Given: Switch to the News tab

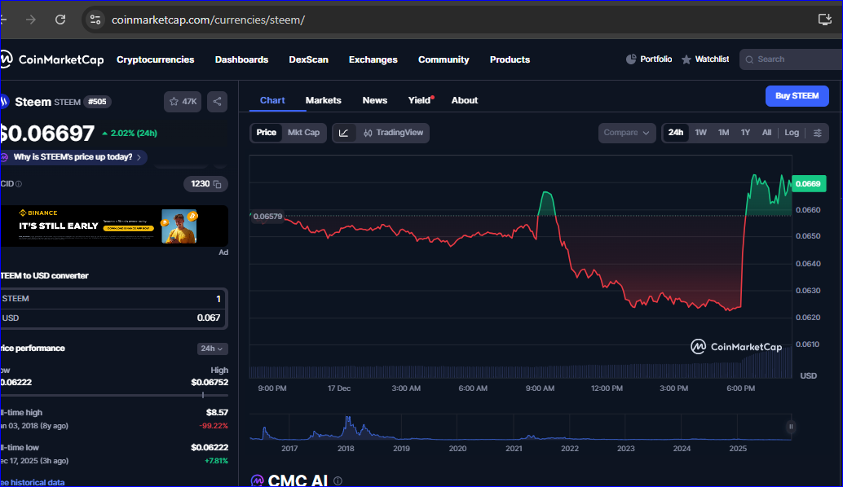Looking at the screenshot, I should pos(375,100).
